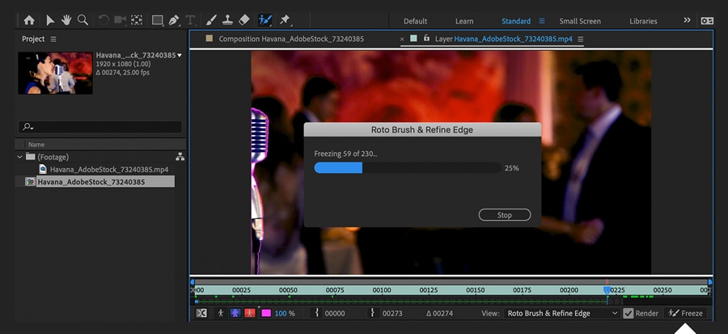Image resolution: width=728 pixels, height=334 pixels.
Task: Select the Brush tool
Action: coord(211,20)
